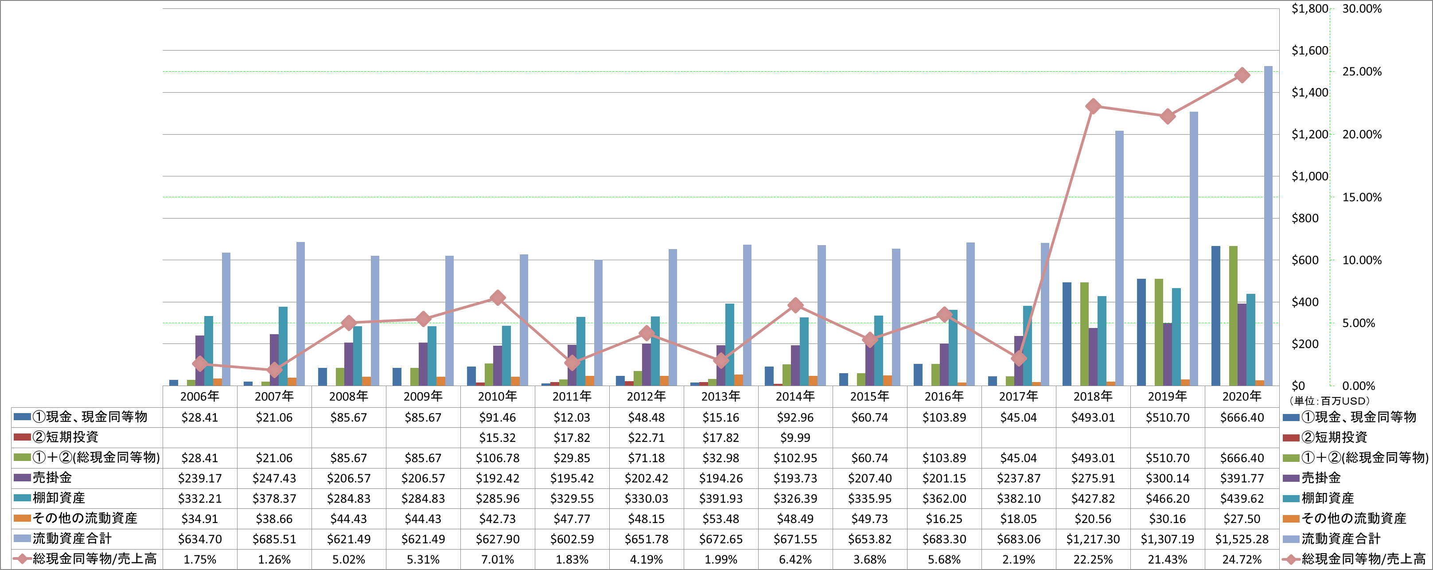
Task: Click the 棚卸資産 value $466.20
Action: 1168,498
